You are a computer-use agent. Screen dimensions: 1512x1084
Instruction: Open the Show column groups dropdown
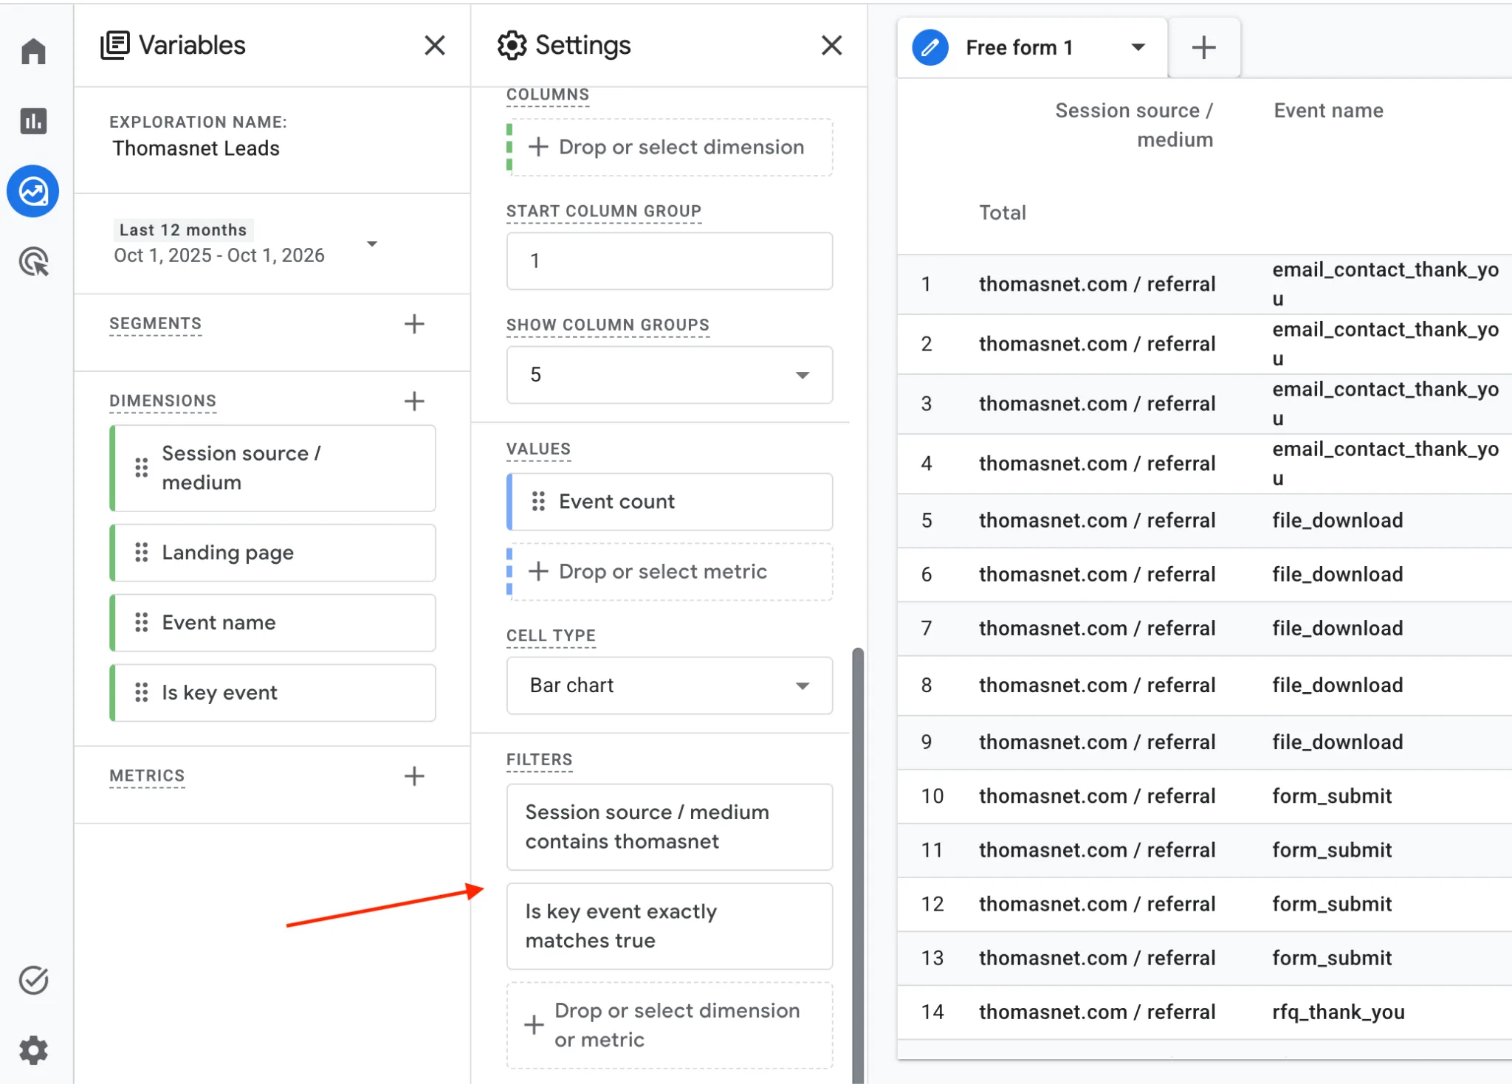670,375
